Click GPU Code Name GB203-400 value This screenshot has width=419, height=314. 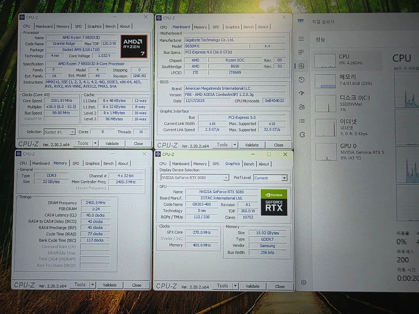pos(202,204)
